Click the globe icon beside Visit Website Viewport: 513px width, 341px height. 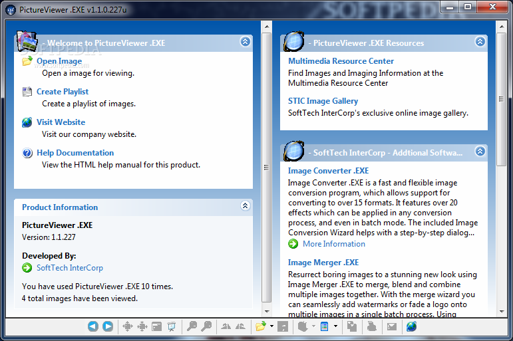(27, 122)
